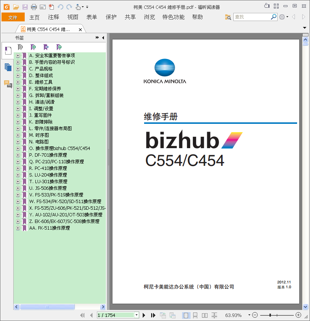310x321 pixels.
Task: Click the previous view icon in status bar
Action: (163, 315)
